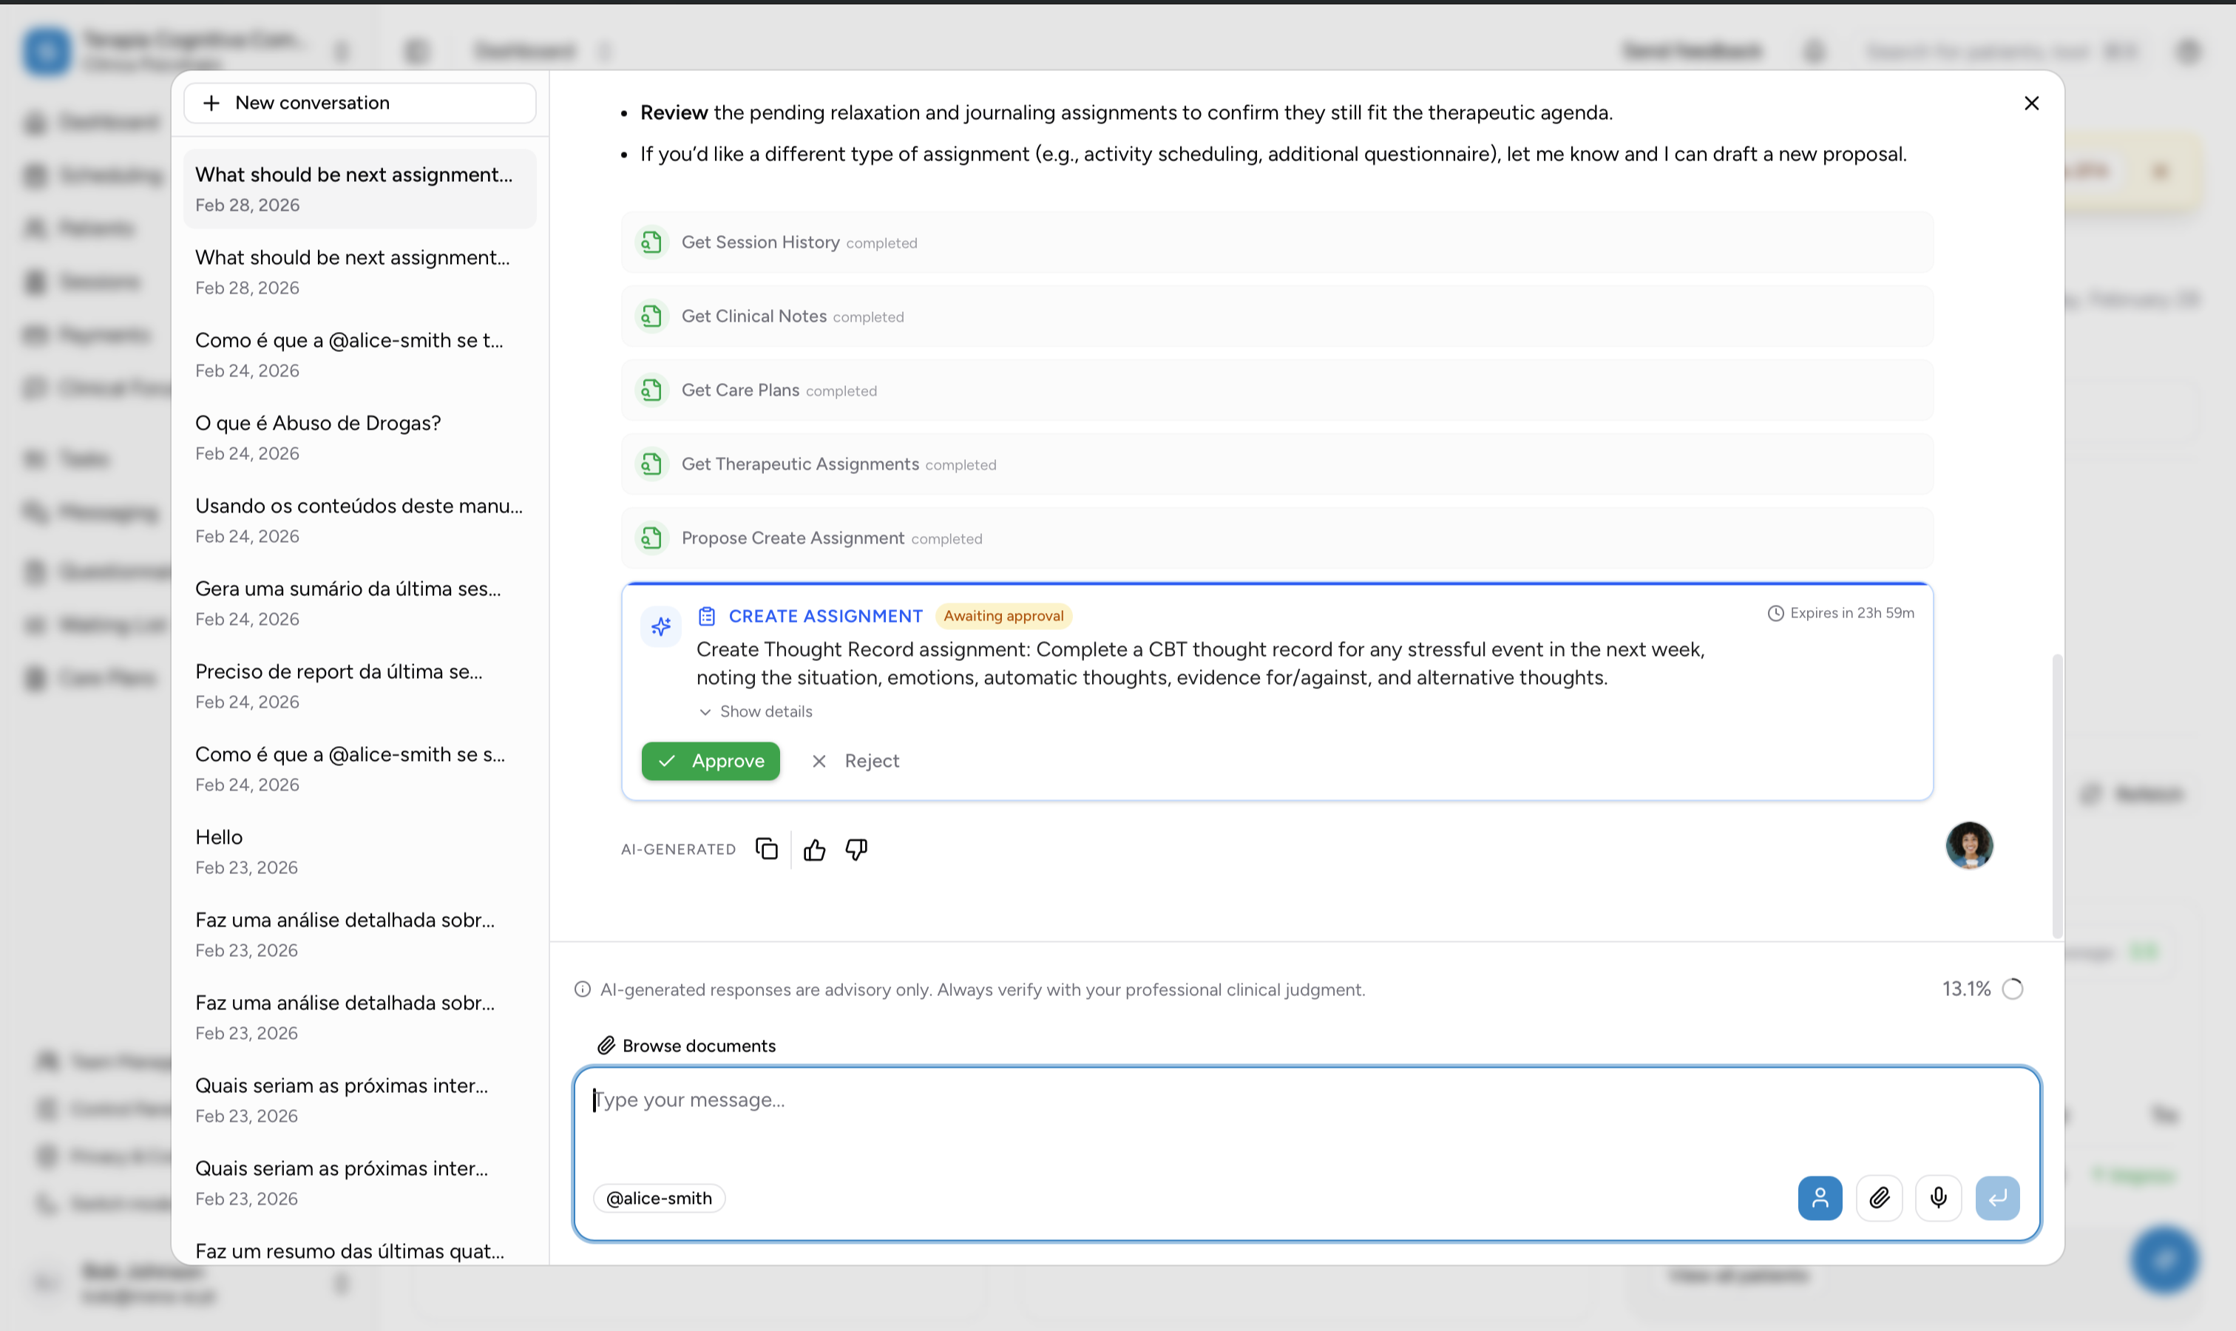Click the 13.1% usage circle indicator
Viewport: 2236px width, 1331px height.
2011,989
